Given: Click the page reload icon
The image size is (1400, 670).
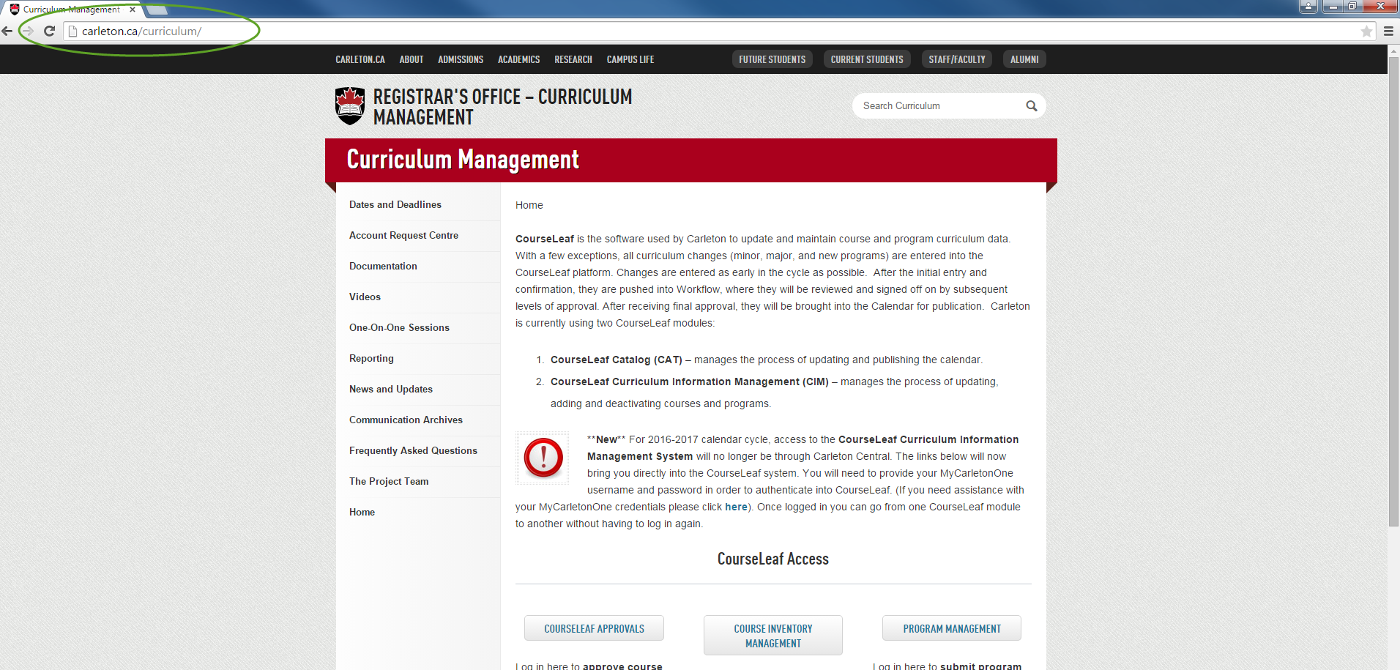Looking at the screenshot, I should (49, 31).
